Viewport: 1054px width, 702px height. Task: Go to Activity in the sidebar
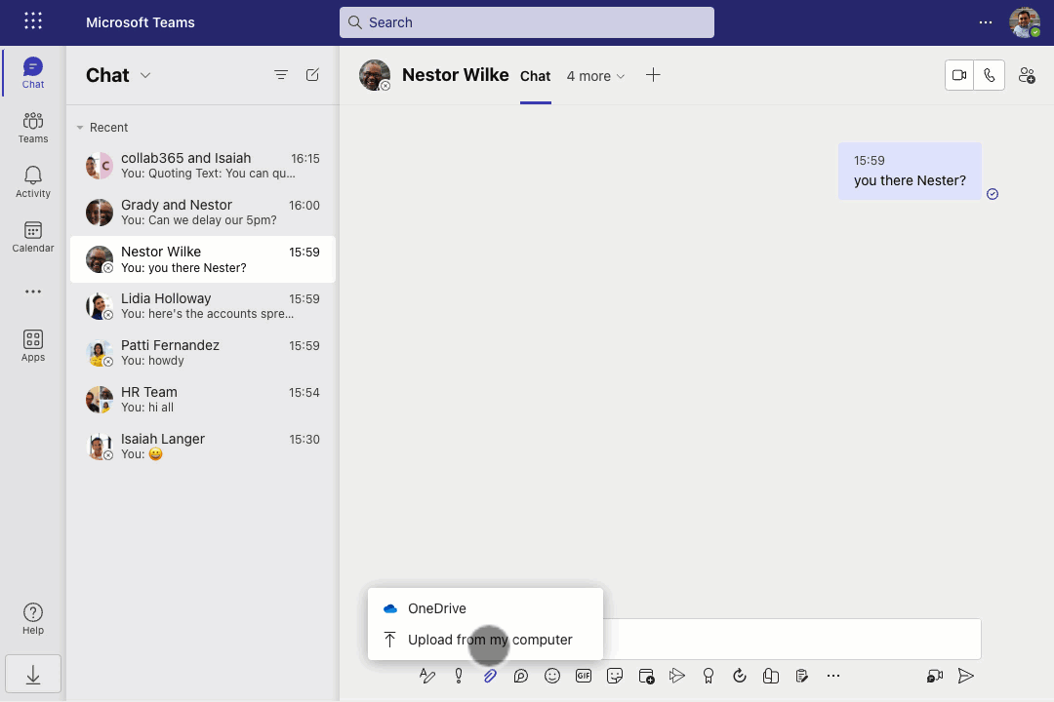[x=32, y=182]
